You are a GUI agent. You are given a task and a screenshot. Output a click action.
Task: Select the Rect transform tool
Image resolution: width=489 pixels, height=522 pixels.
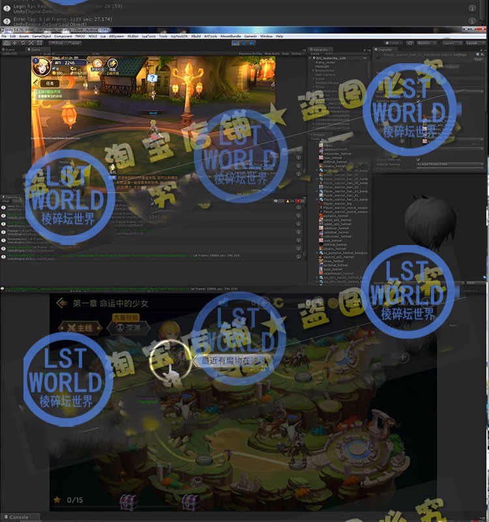tap(39, 43)
